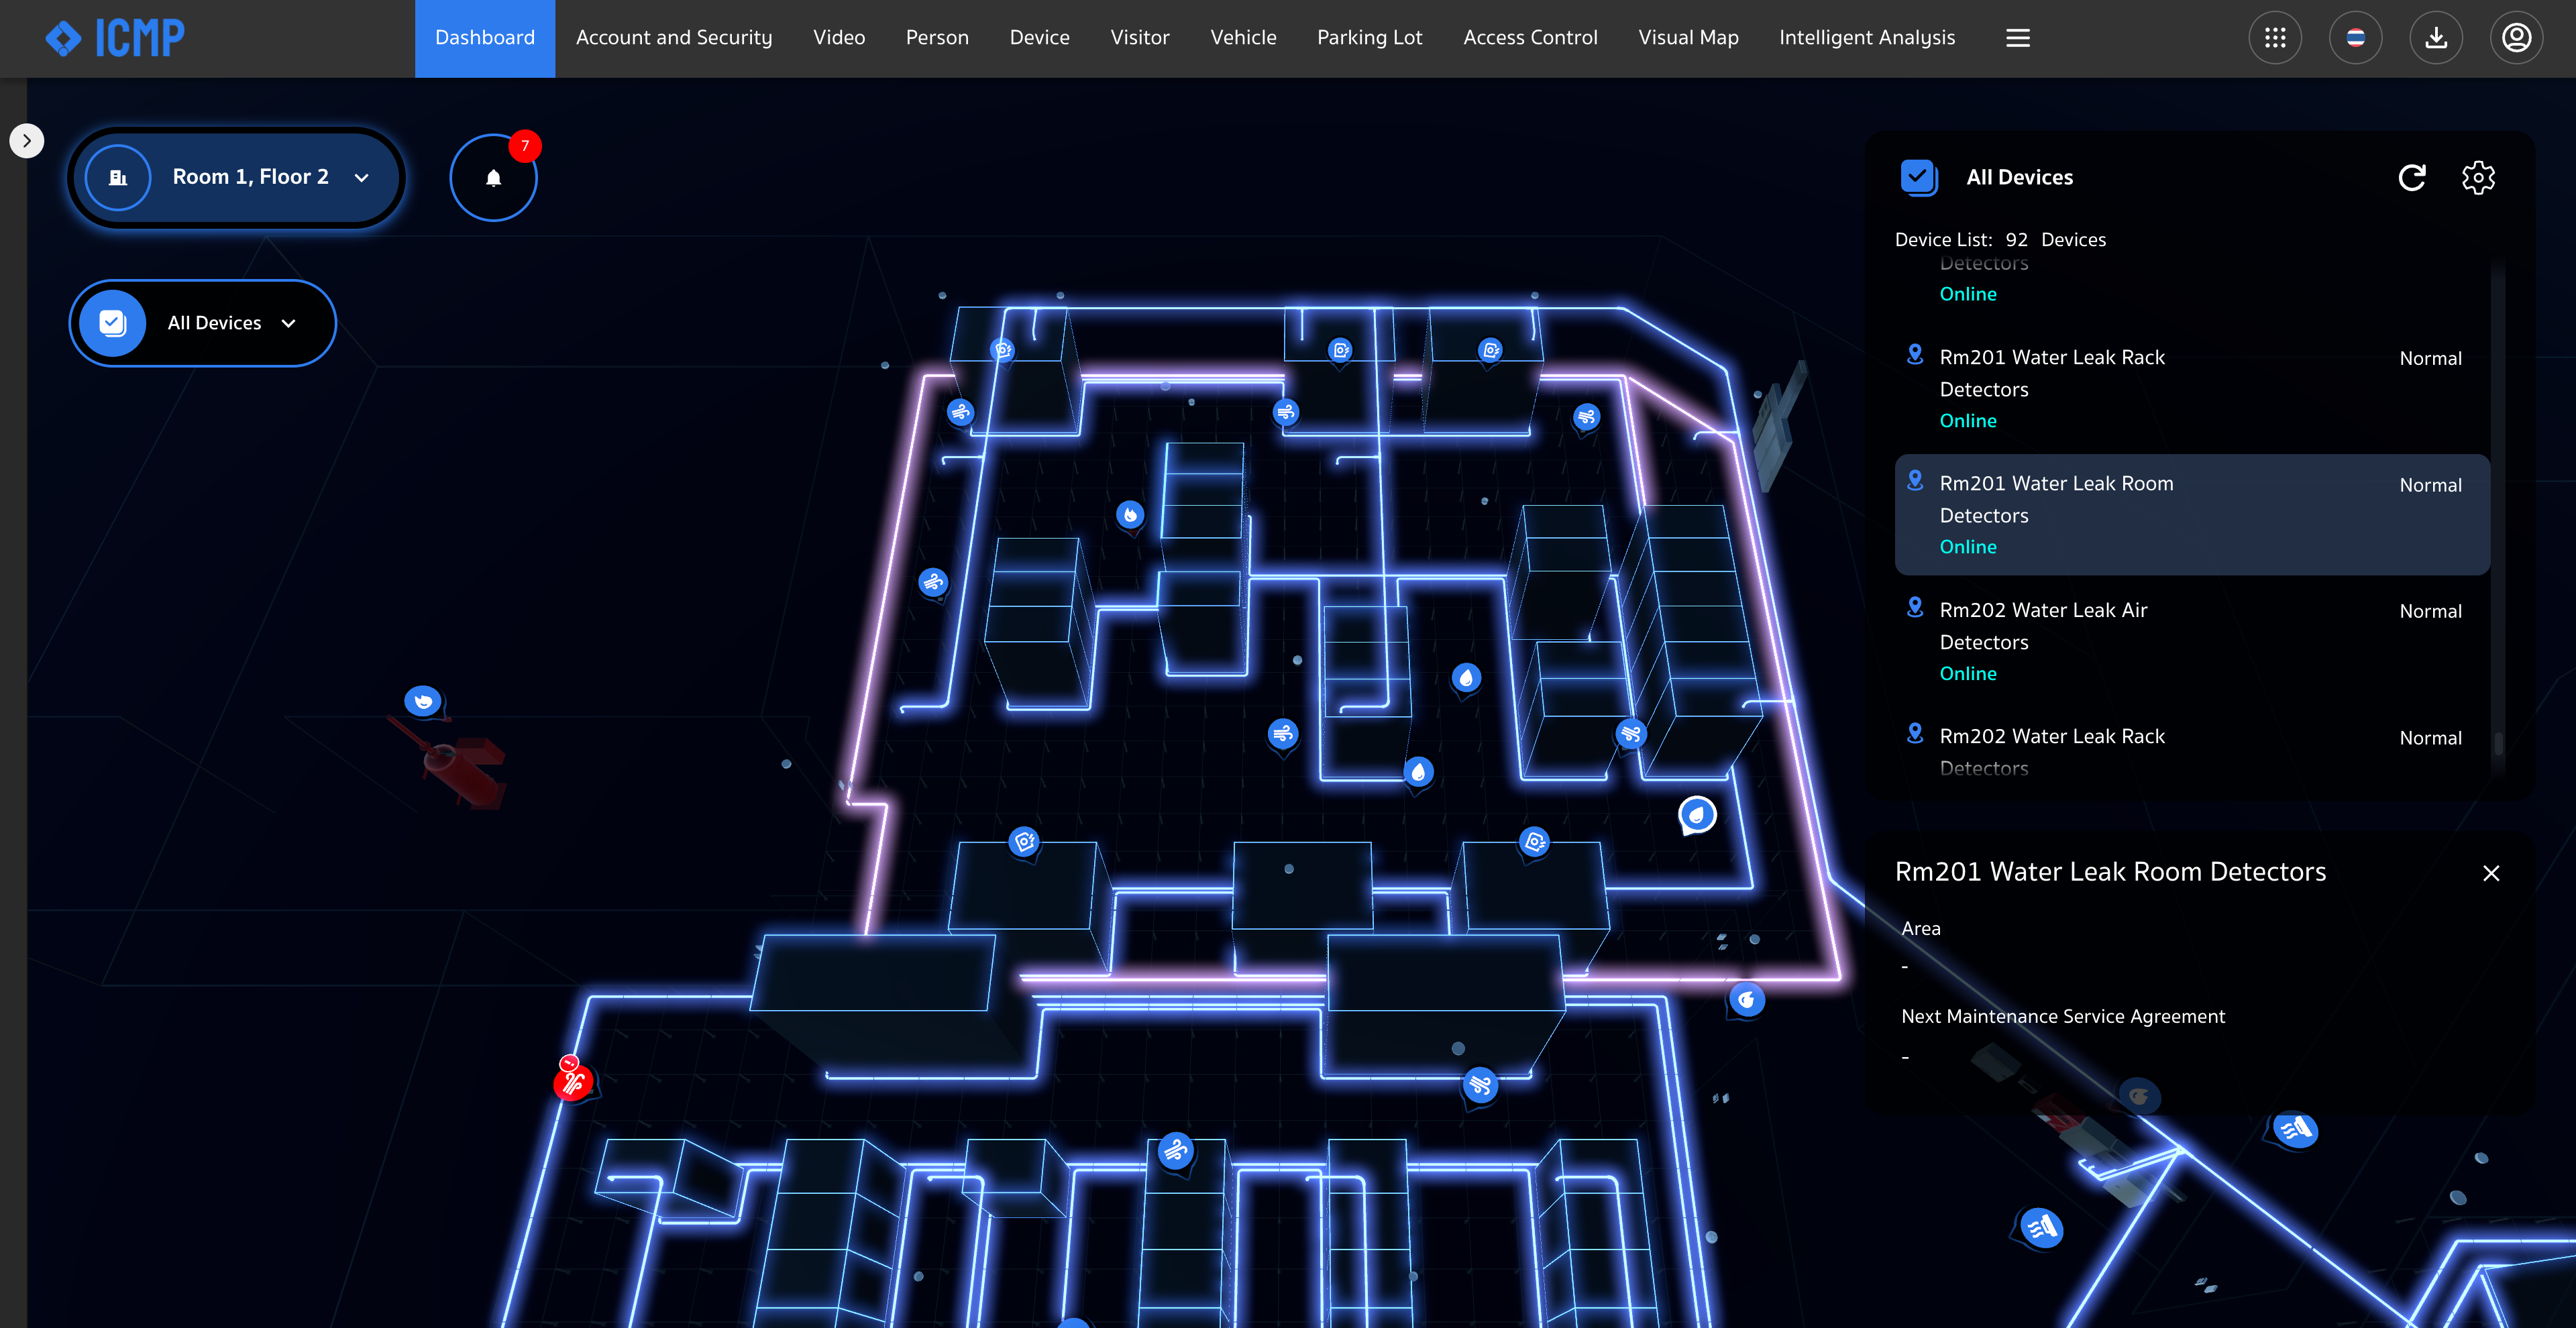Viewport: 2576px width, 1328px height.
Task: Select the highlighted Rm201 Water Leak Room Detectors row
Action: pyautogui.click(x=2192, y=514)
